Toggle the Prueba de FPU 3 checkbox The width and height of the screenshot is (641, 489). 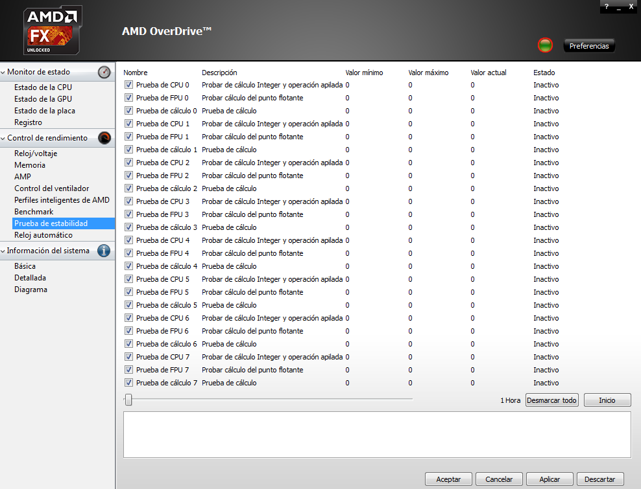click(x=128, y=214)
